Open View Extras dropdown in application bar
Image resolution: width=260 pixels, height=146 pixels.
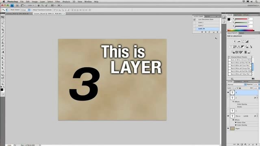23,5
